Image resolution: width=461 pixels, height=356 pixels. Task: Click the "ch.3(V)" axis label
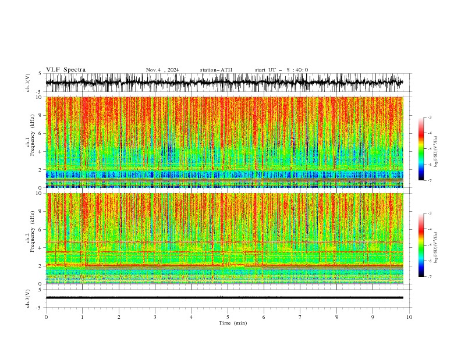tap(28, 298)
